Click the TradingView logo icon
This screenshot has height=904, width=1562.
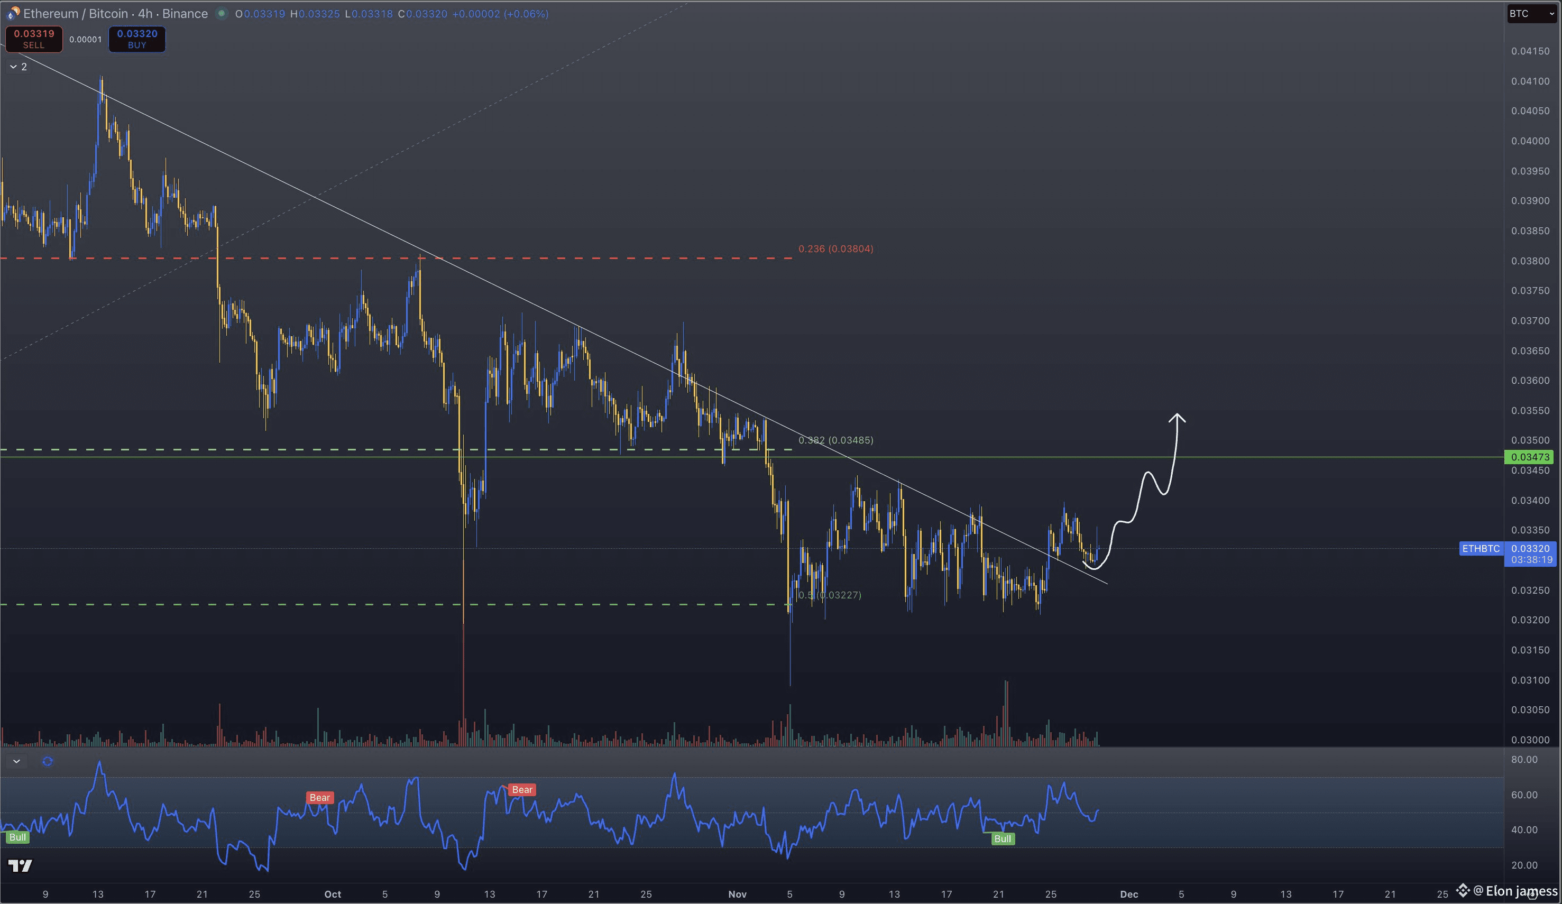coord(20,865)
